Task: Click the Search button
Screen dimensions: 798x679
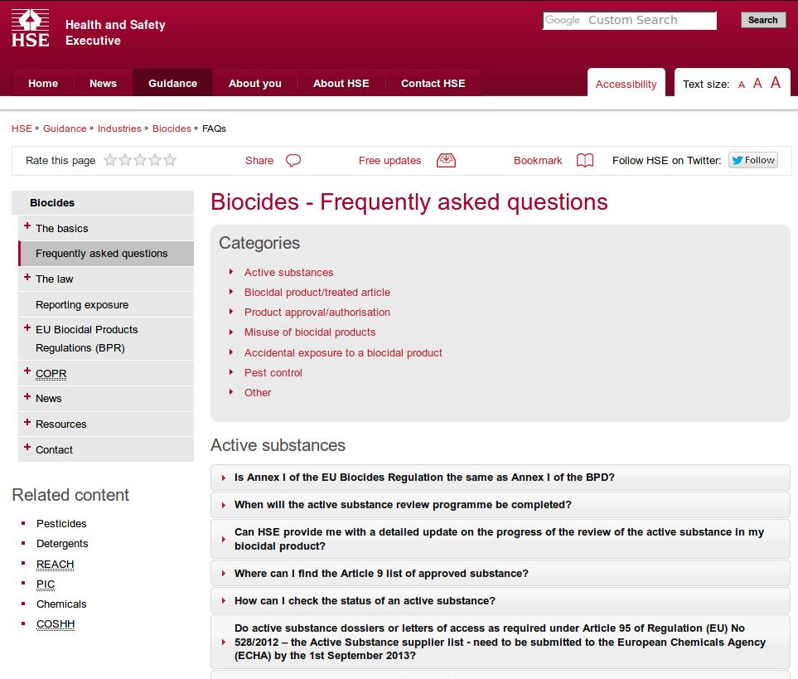Action: tap(762, 21)
